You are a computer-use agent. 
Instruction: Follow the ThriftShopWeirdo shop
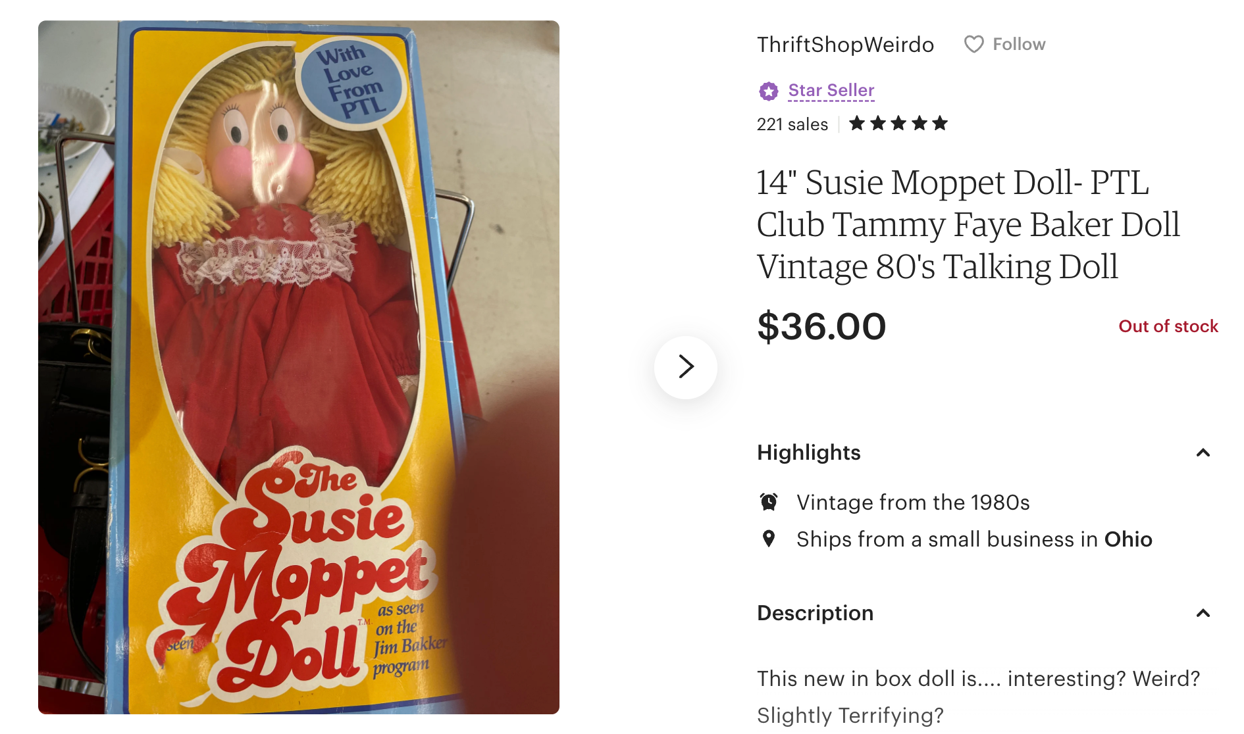tap(1005, 44)
